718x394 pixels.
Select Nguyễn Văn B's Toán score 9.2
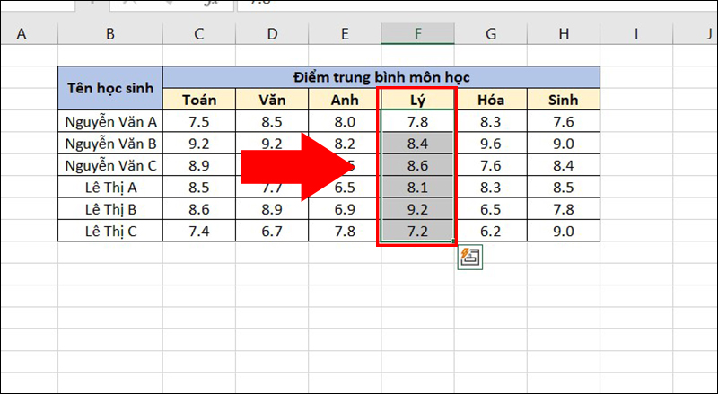[199, 143]
